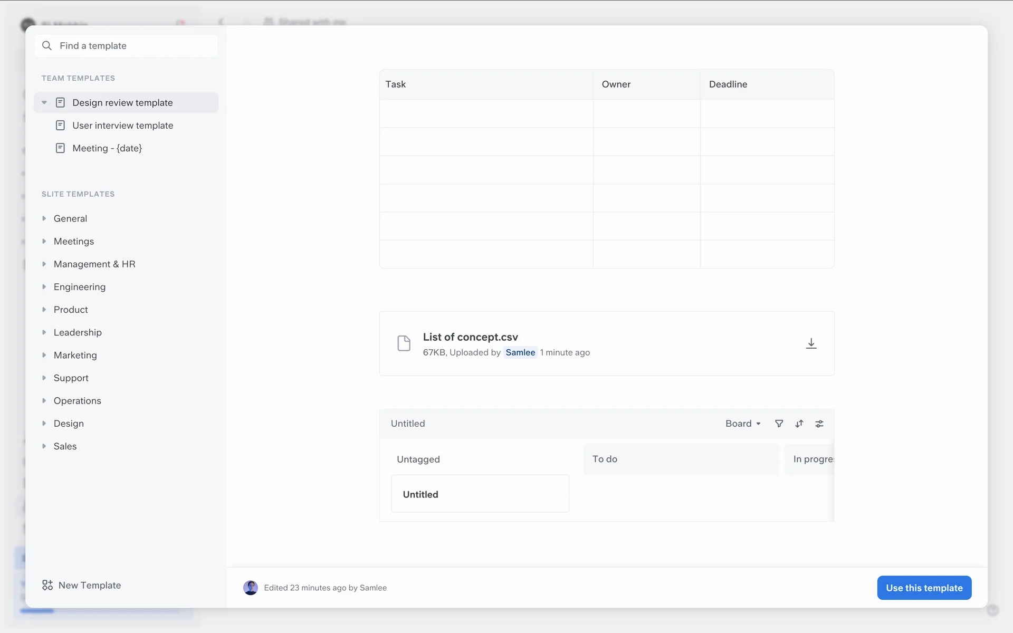Expand the Engineering templates category
The width and height of the screenshot is (1013, 633).
pos(44,287)
